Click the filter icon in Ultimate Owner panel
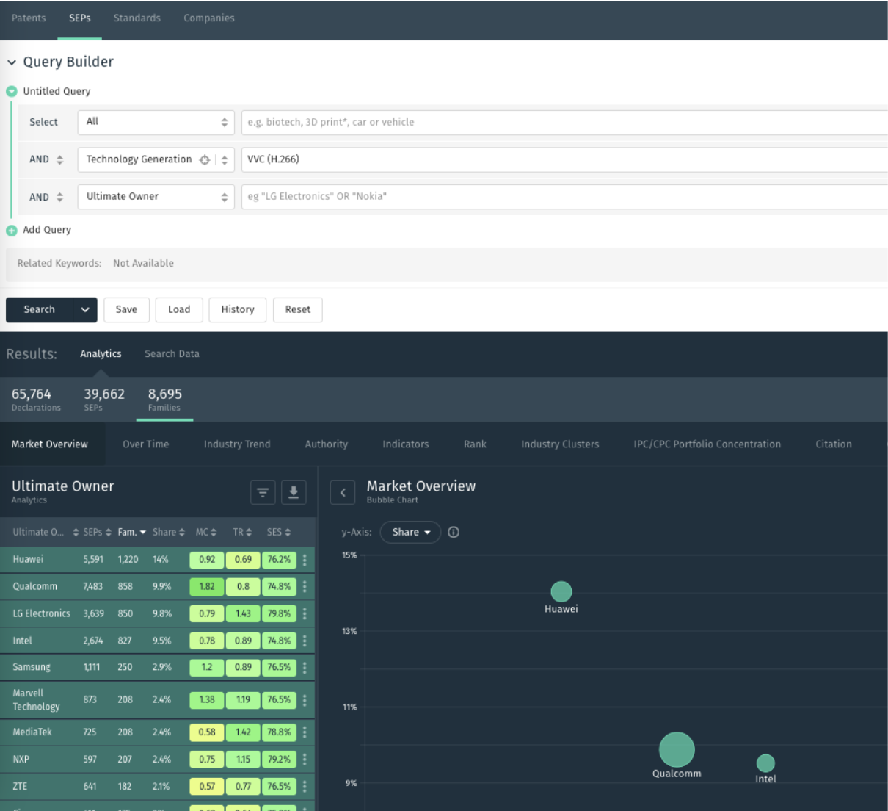 pyautogui.click(x=263, y=493)
